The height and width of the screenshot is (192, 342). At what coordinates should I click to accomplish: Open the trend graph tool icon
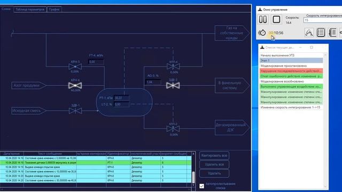[309, 33]
